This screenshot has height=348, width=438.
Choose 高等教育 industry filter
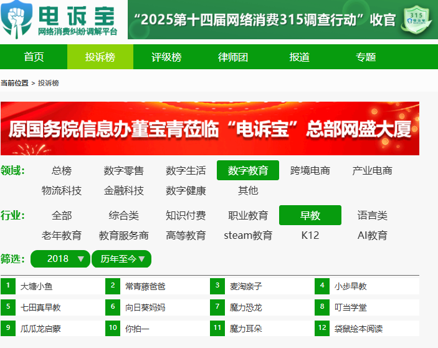[x=186, y=235]
